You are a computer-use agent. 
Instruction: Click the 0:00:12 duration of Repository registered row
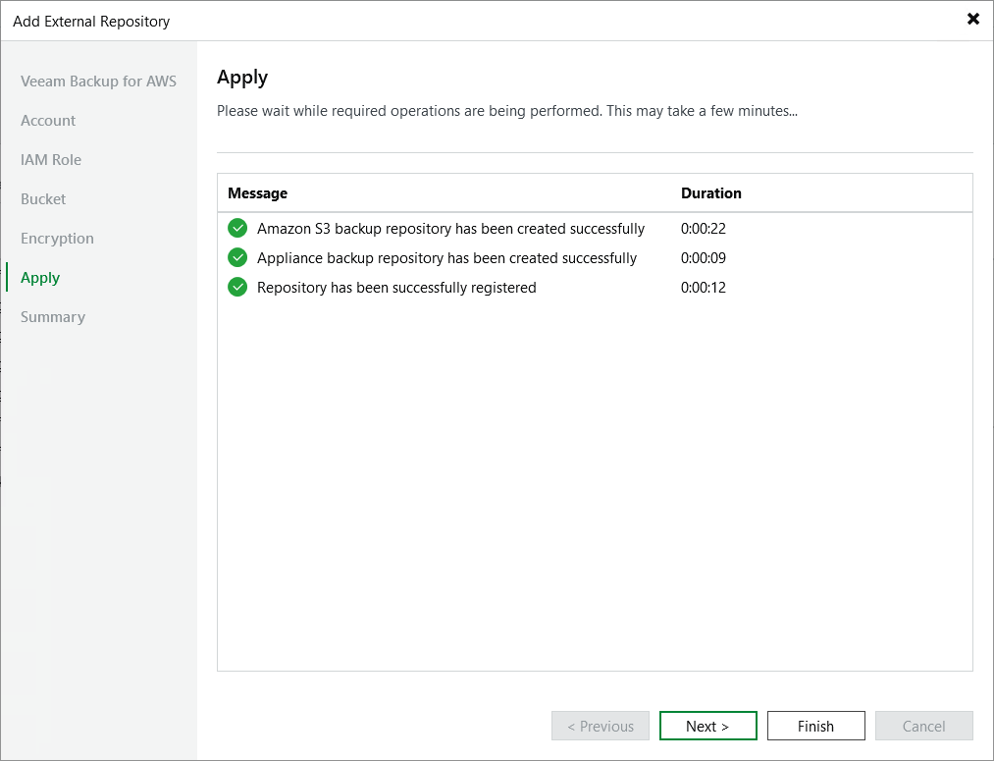point(703,288)
